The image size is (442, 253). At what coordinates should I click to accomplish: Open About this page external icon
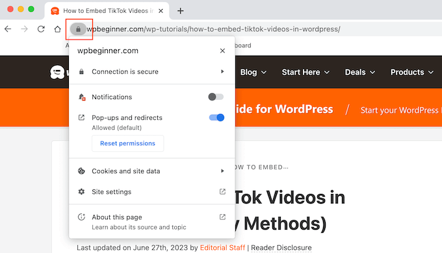tap(222, 217)
